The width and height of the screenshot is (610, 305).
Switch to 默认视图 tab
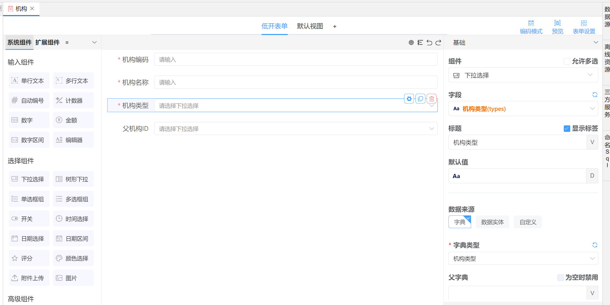pos(310,26)
